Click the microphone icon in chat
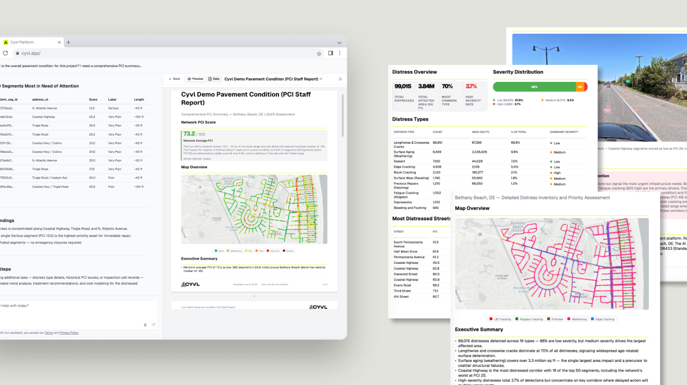687x385 pixels. [x=145, y=324]
